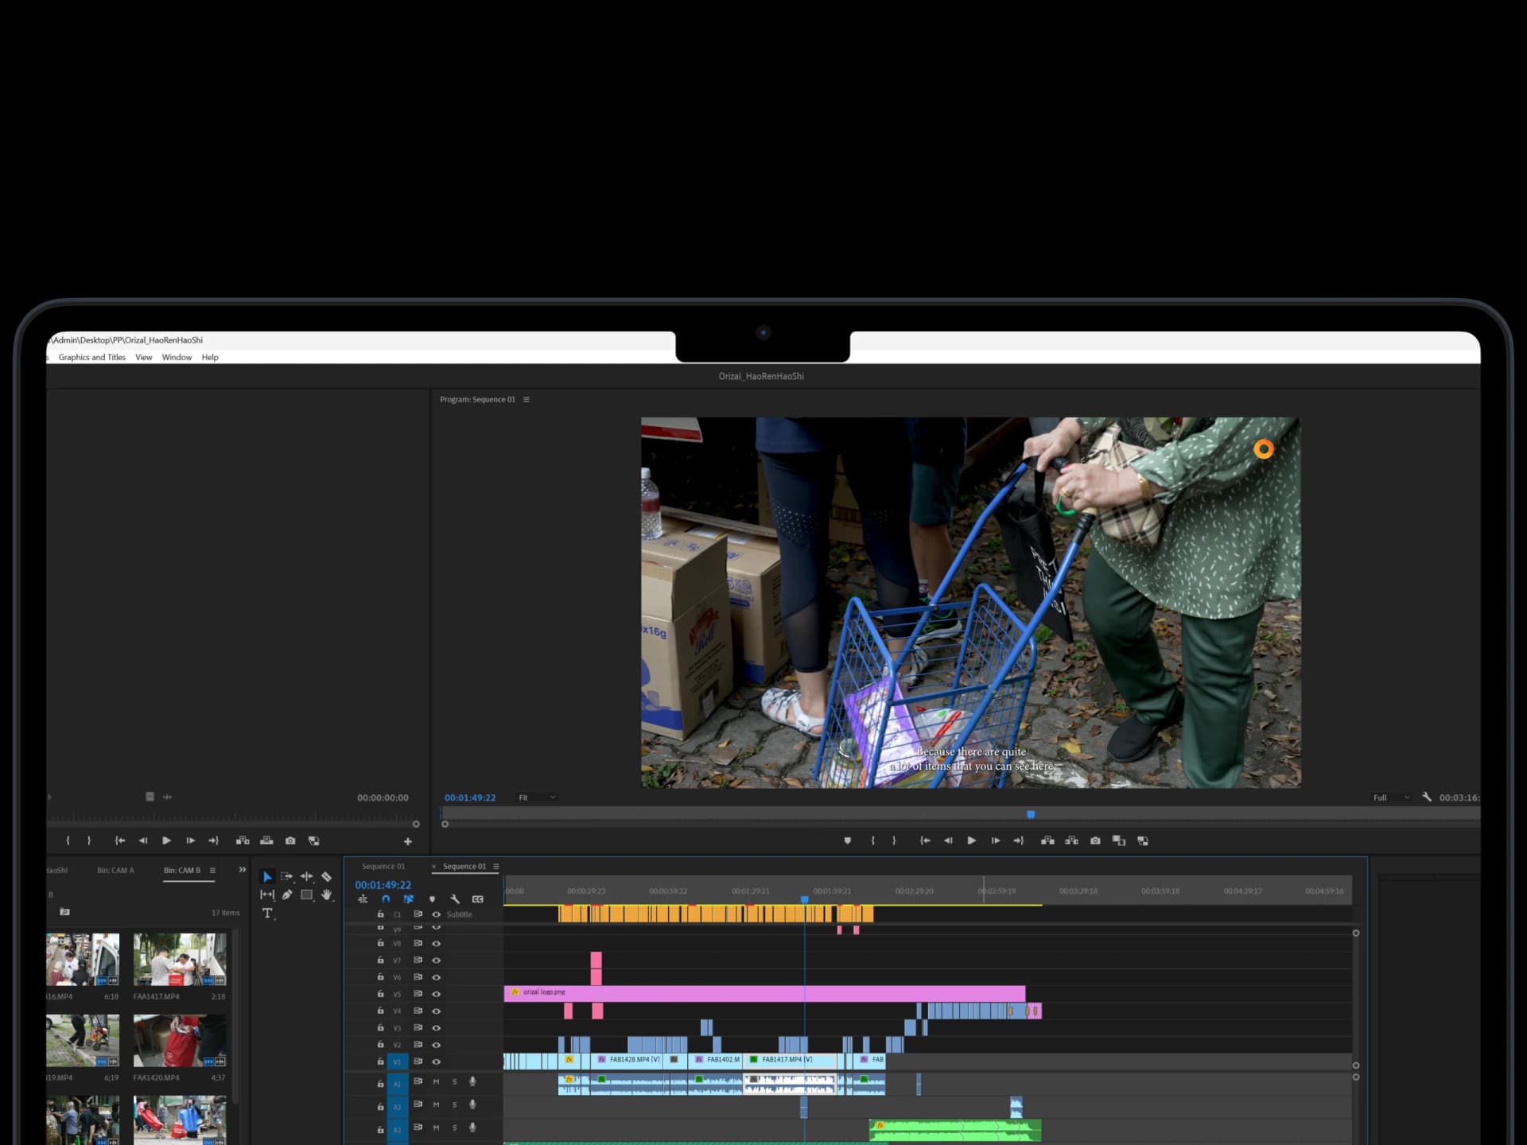Image resolution: width=1527 pixels, height=1145 pixels.
Task: Select the Razor tool
Action: point(326,876)
